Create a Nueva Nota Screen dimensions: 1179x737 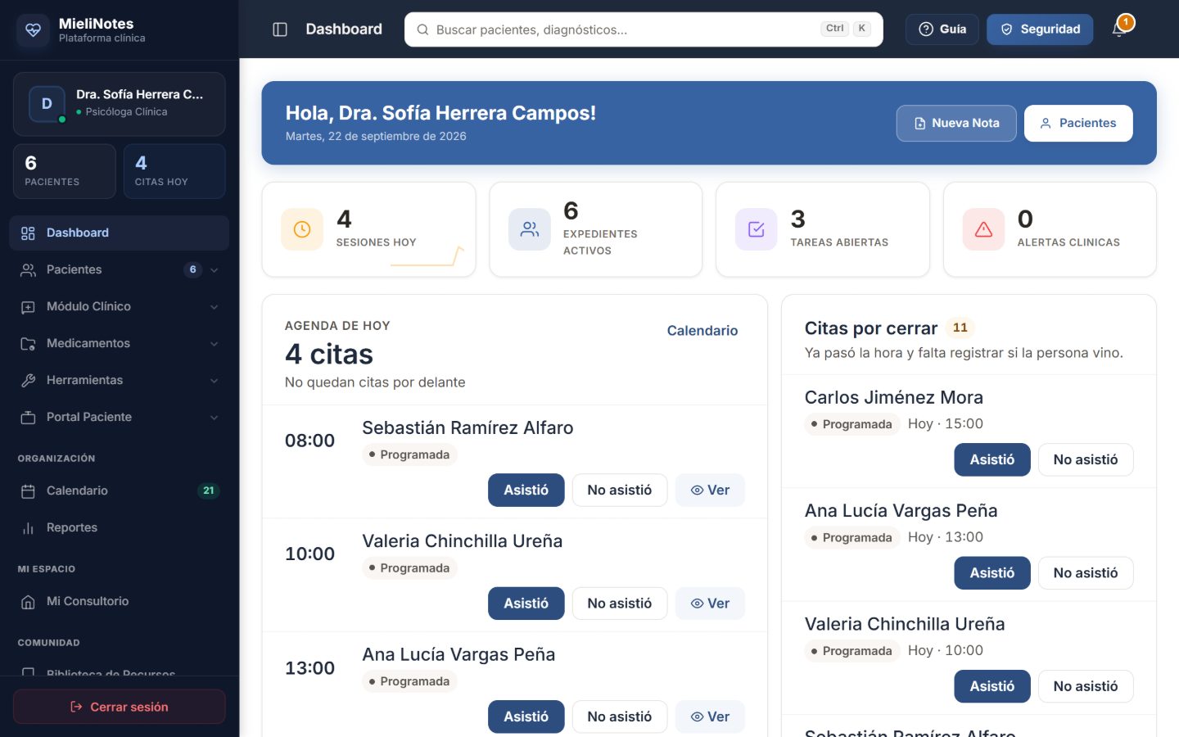956,123
